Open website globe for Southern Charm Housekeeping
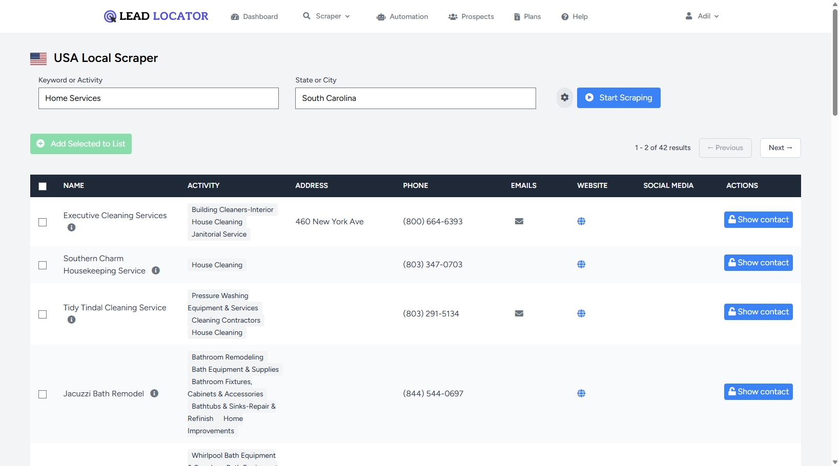839x466 pixels. [x=581, y=265]
